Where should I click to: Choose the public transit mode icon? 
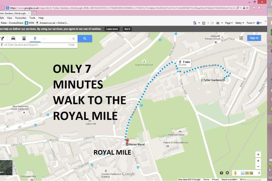(24, 38)
